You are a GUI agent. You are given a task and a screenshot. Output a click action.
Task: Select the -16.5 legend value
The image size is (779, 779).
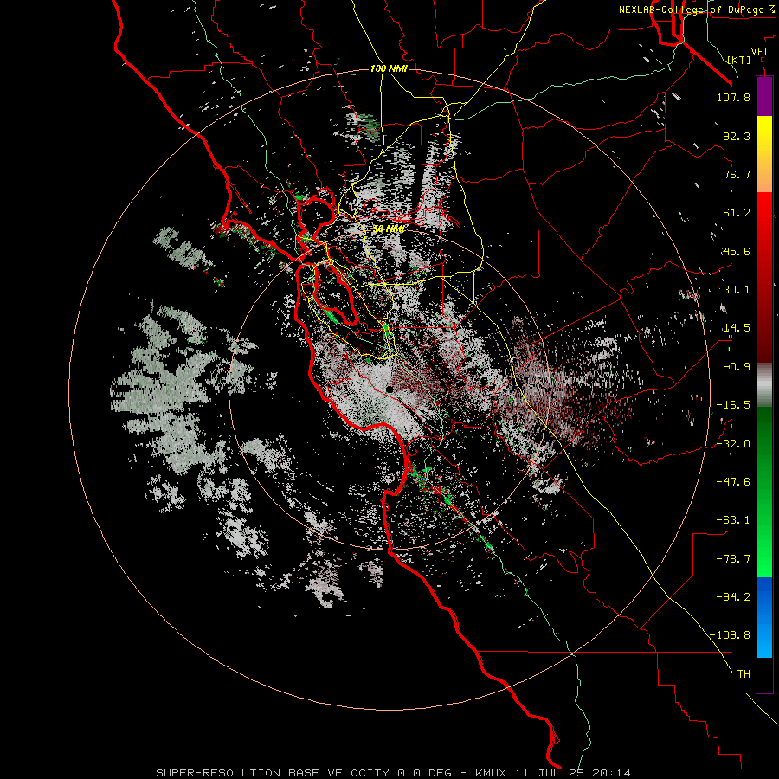(x=733, y=405)
